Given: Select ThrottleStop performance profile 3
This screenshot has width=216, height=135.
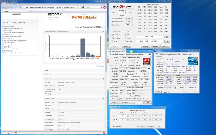Looking at the screenshot, I should click(124, 12).
